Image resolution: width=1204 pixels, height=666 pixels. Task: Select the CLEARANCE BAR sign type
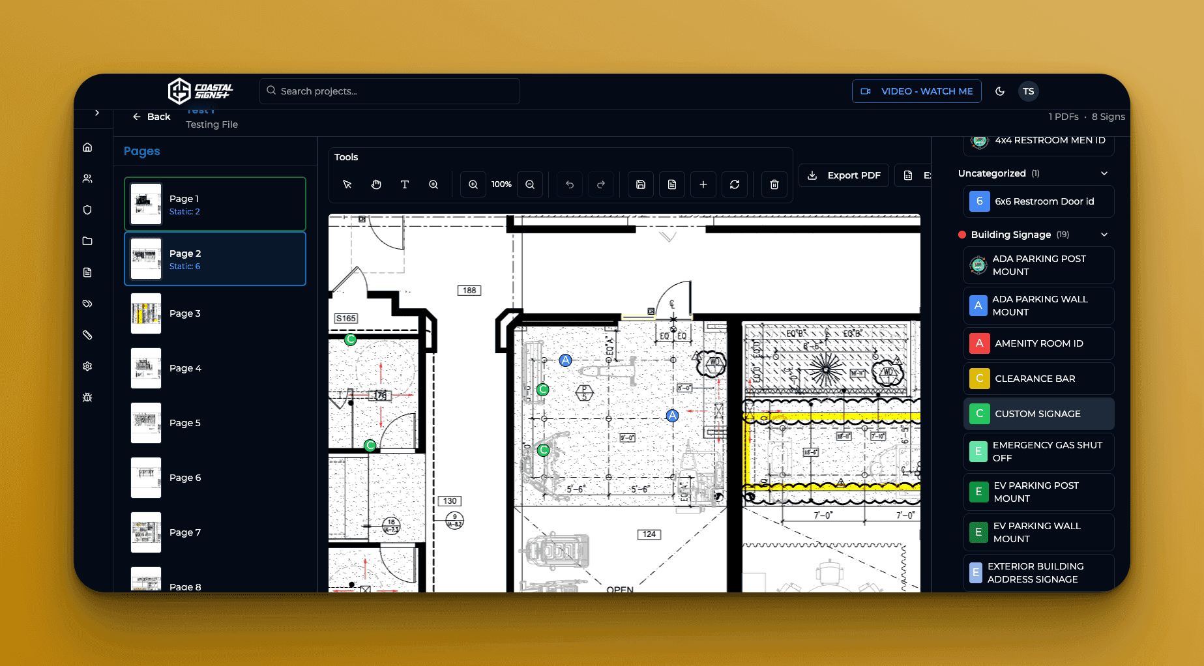pos(1039,379)
